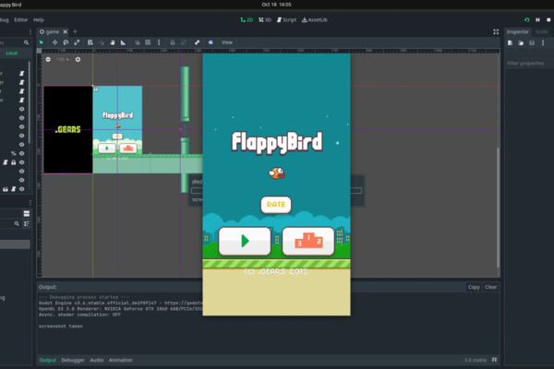This screenshot has height=369, width=554.
Task: Copy the Output log text
Action: [474, 287]
